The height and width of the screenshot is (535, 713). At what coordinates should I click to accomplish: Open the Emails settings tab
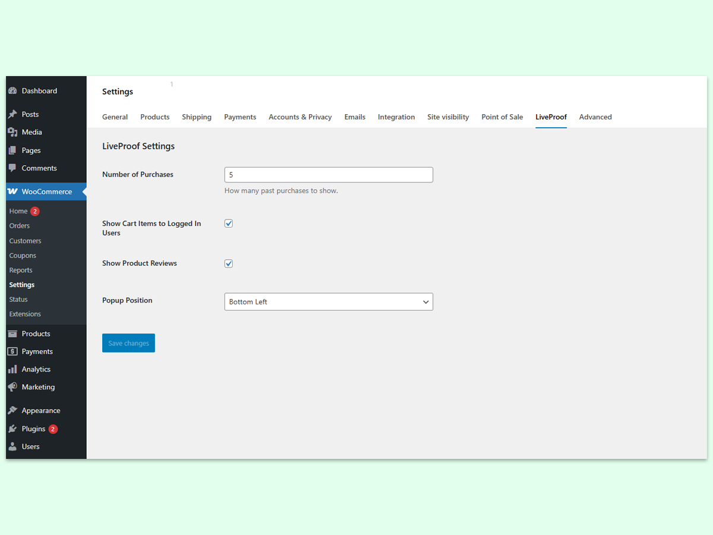pos(355,117)
